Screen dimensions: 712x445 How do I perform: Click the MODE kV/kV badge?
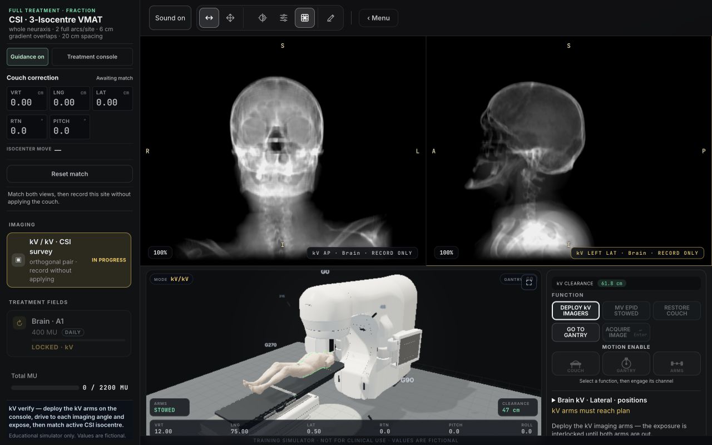click(171, 279)
